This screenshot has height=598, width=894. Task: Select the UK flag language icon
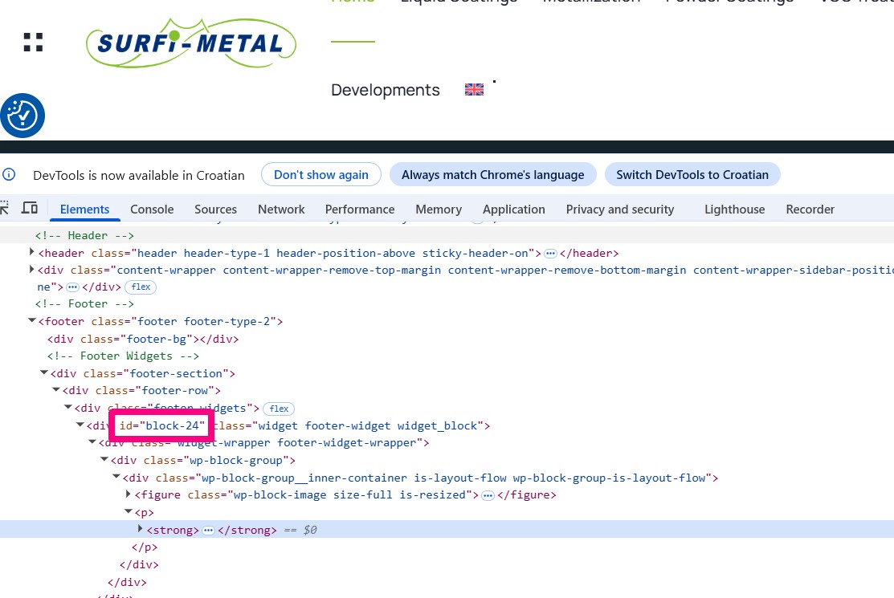tap(474, 90)
